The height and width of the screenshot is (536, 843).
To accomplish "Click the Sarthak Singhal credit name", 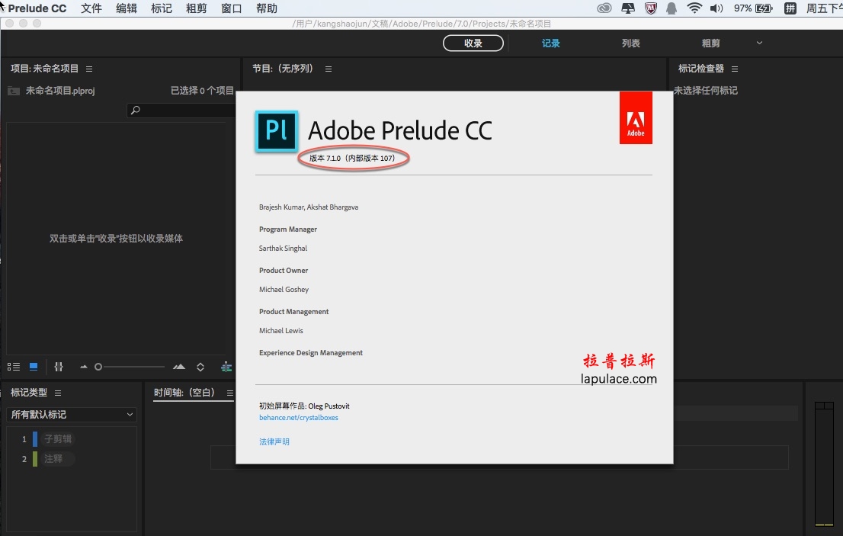I will [283, 249].
